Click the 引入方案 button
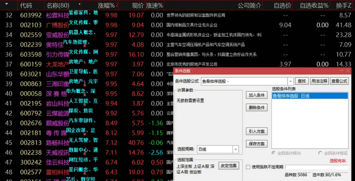The height and width of the screenshot is (181, 355). point(256,131)
